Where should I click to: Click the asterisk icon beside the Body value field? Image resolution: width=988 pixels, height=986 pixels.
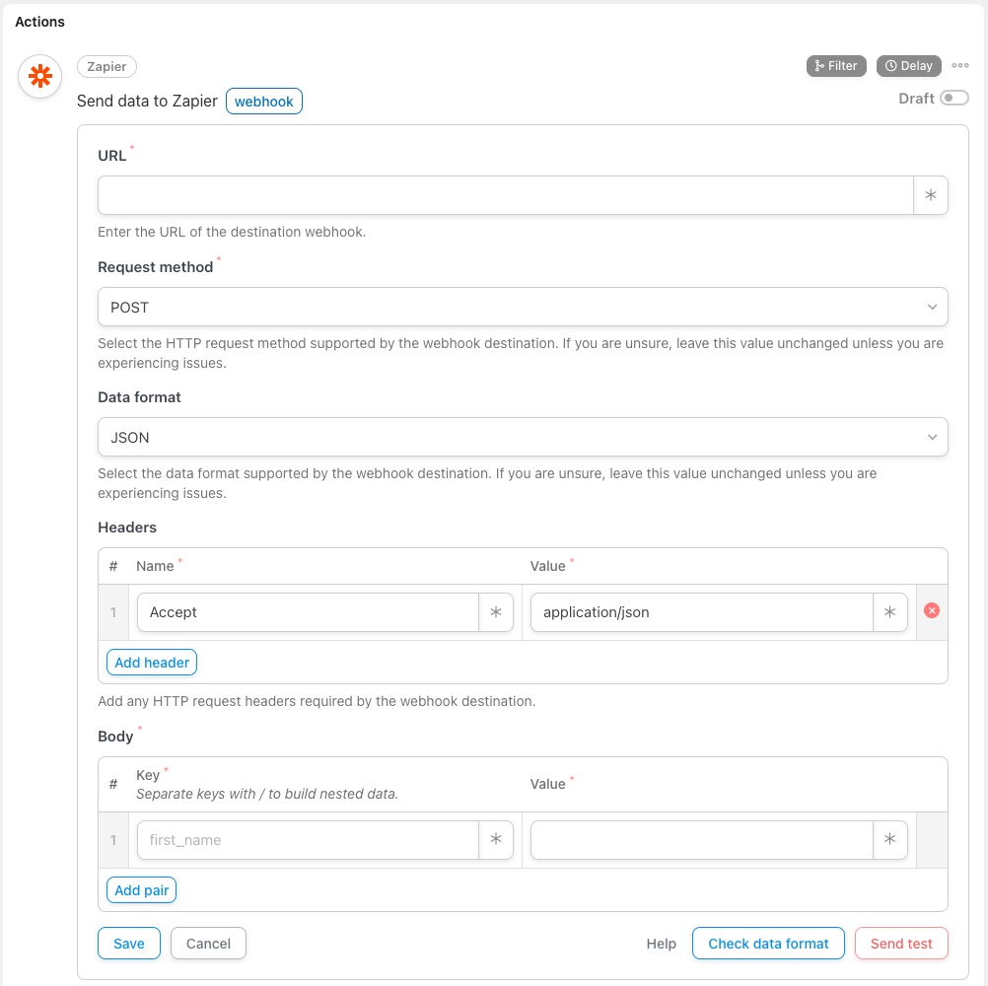(889, 839)
